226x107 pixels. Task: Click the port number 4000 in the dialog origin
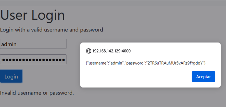tap(126, 51)
